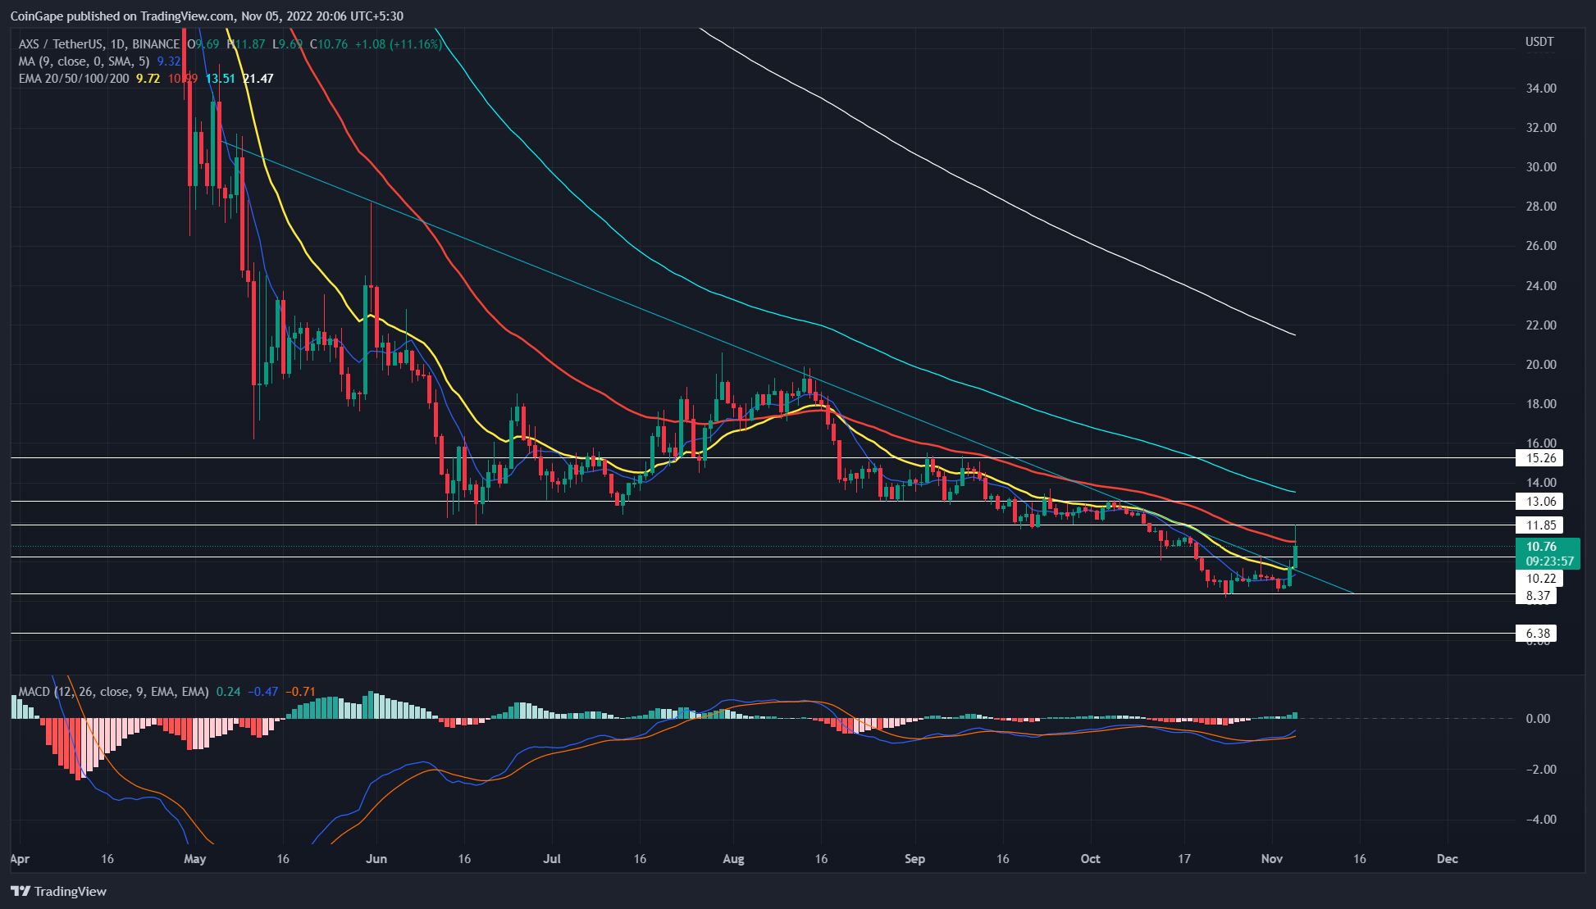
Task: Click the 18.00 price axis tick
Action: (1540, 404)
